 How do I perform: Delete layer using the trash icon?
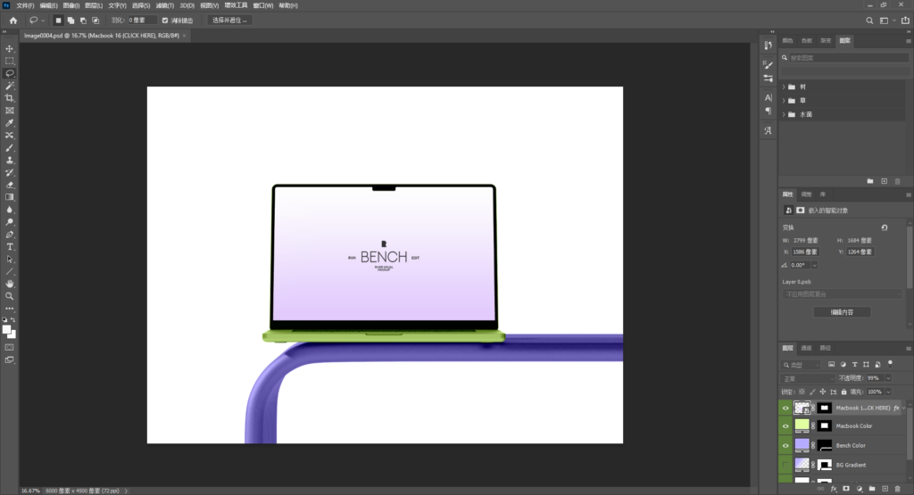898,489
